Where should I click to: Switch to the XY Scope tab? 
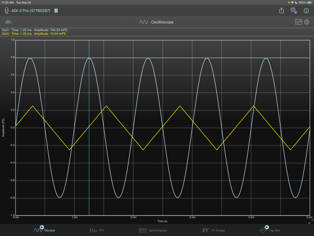(x=213, y=230)
